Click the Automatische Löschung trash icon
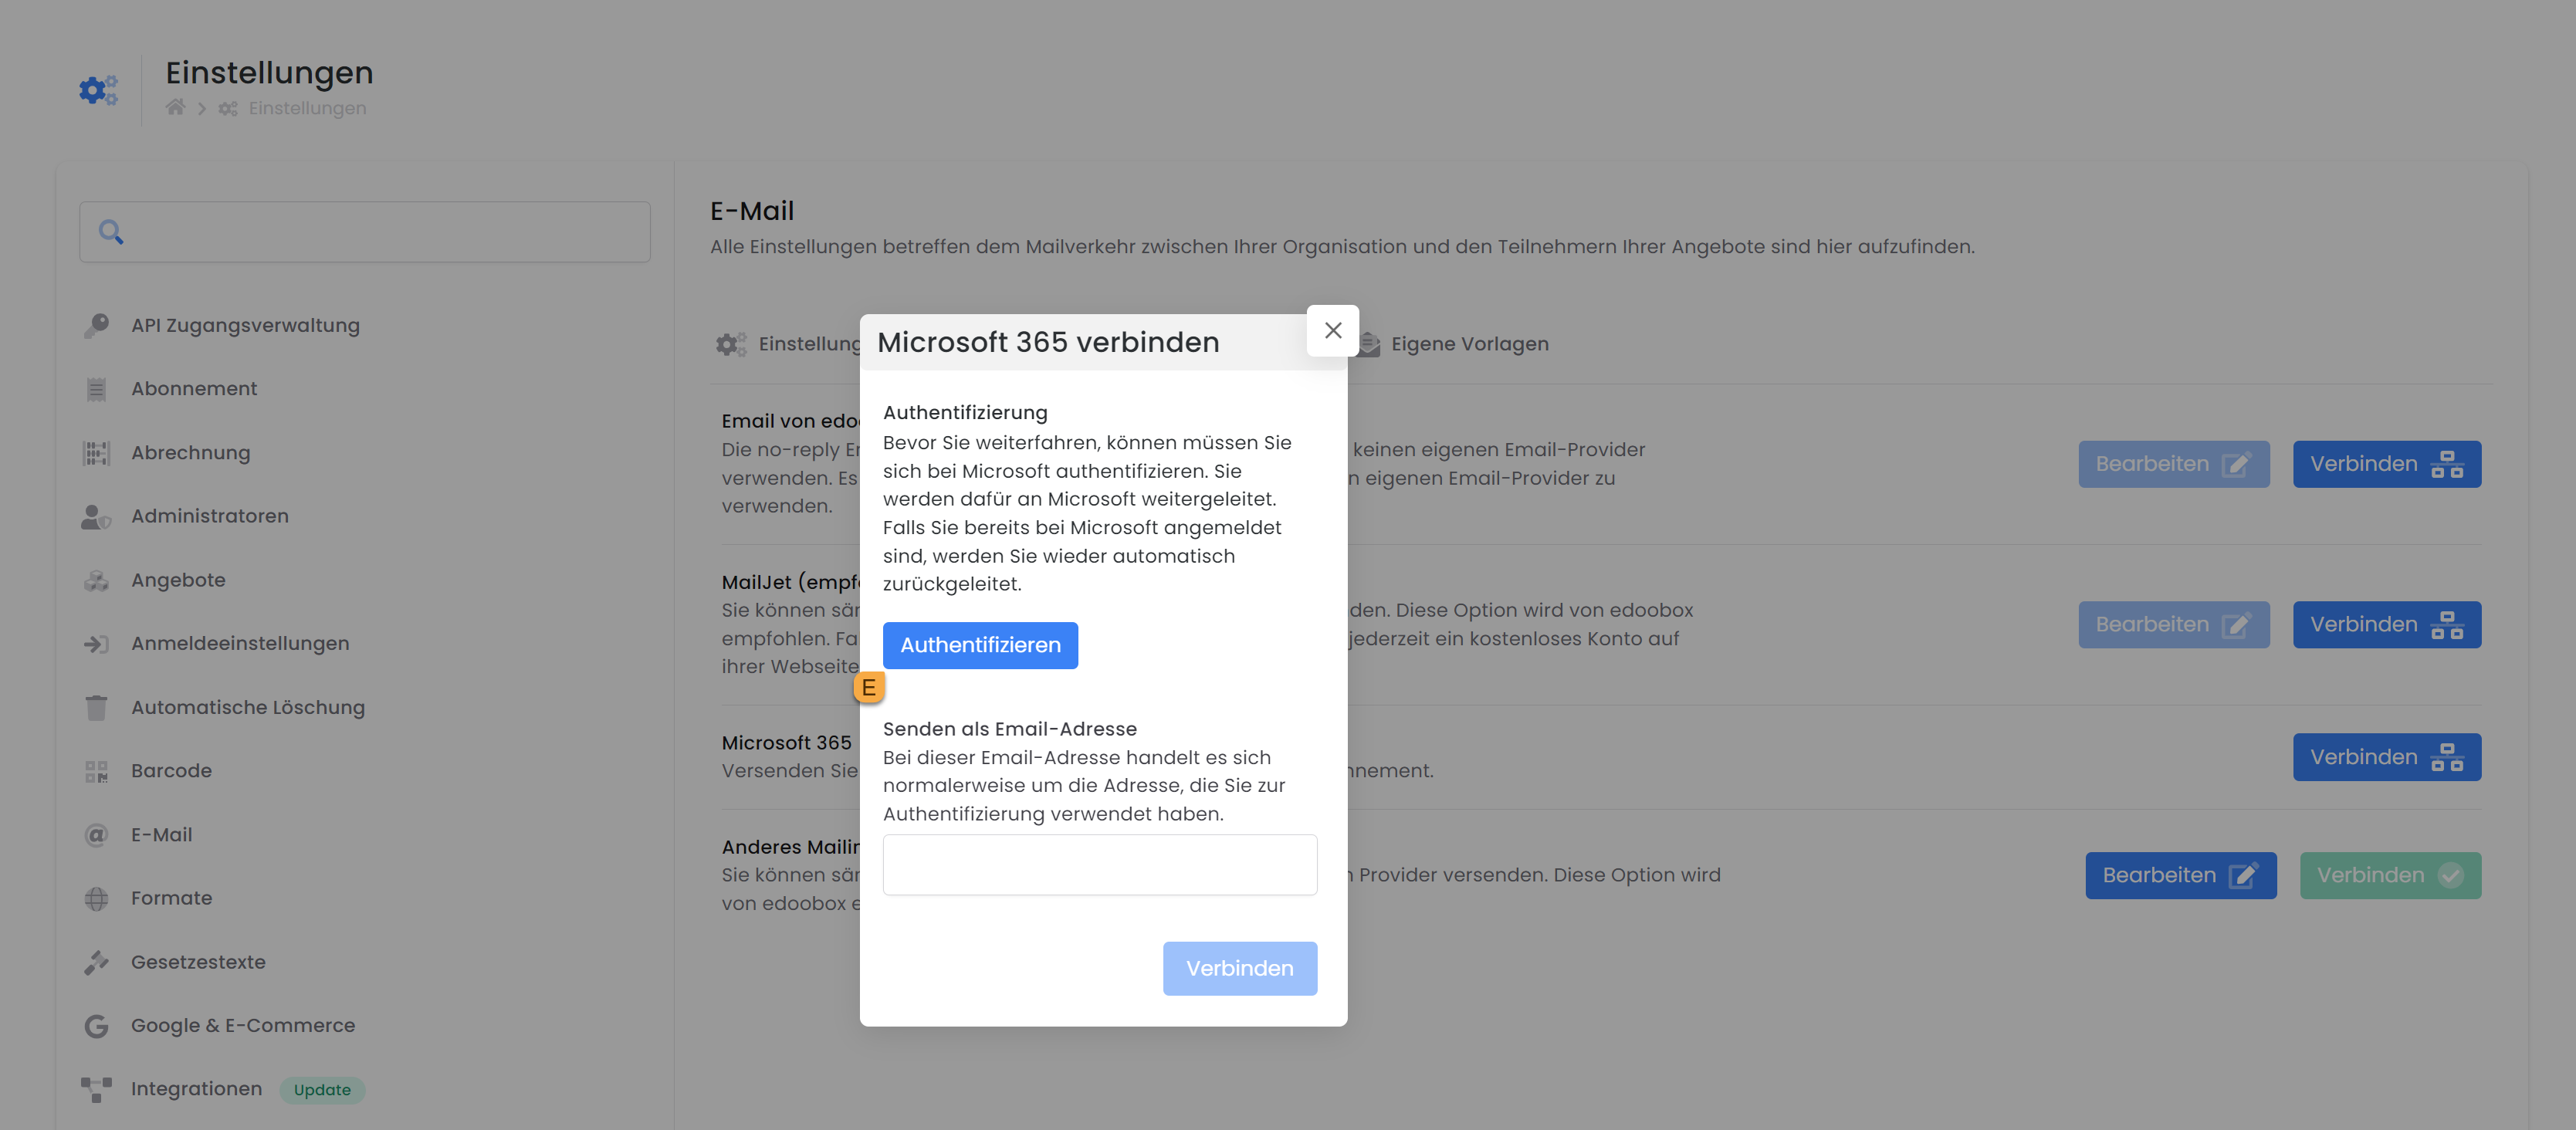 coord(96,708)
